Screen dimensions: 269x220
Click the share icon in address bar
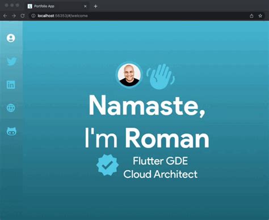[x=251, y=16]
